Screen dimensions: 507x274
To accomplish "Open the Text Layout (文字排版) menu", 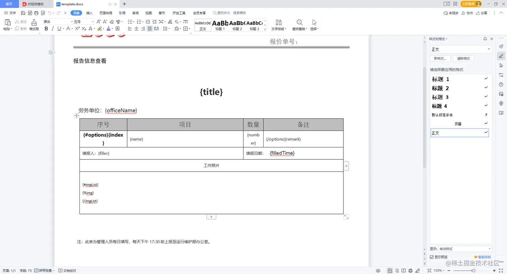I will [279, 25].
